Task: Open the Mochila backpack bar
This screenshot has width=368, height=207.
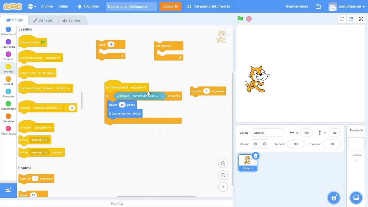Action: pos(117,204)
